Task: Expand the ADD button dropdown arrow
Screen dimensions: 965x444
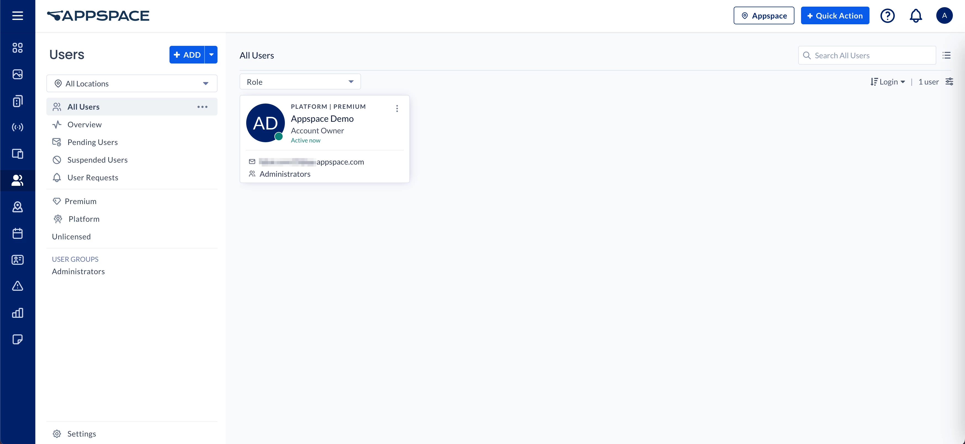Action: click(x=211, y=55)
